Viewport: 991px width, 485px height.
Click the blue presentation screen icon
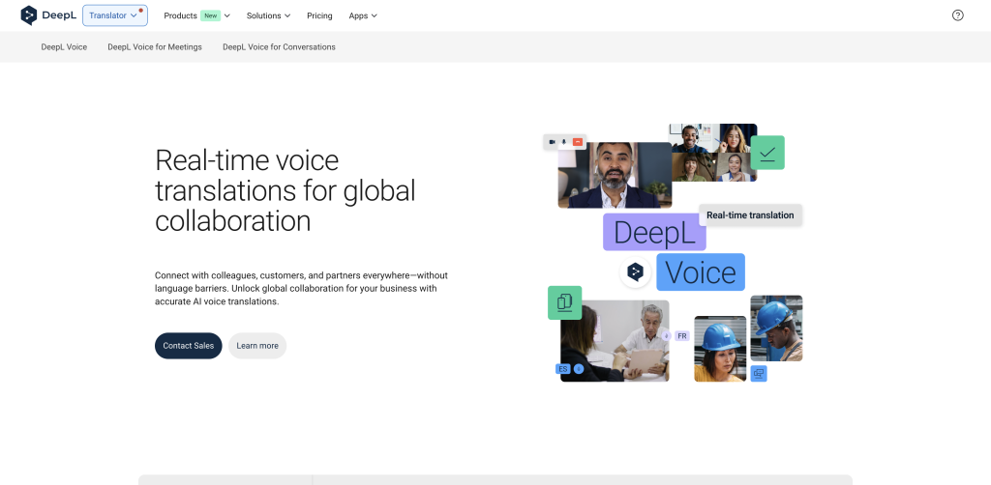click(x=759, y=373)
